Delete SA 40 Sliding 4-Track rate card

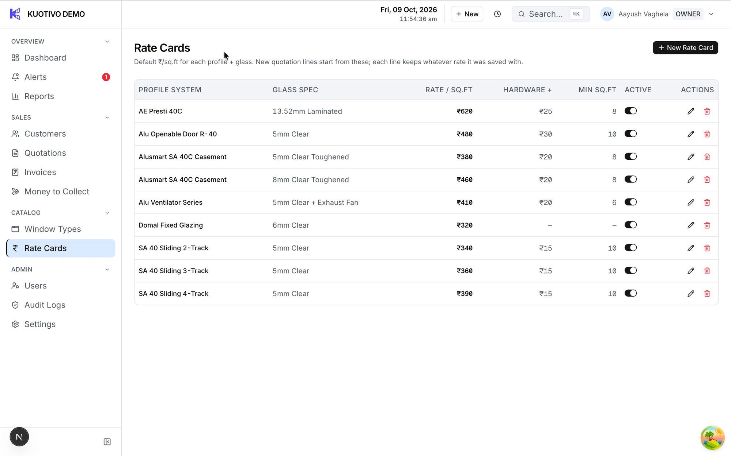click(707, 294)
